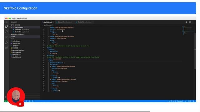Change end of line sequence LF

coord(185,101)
